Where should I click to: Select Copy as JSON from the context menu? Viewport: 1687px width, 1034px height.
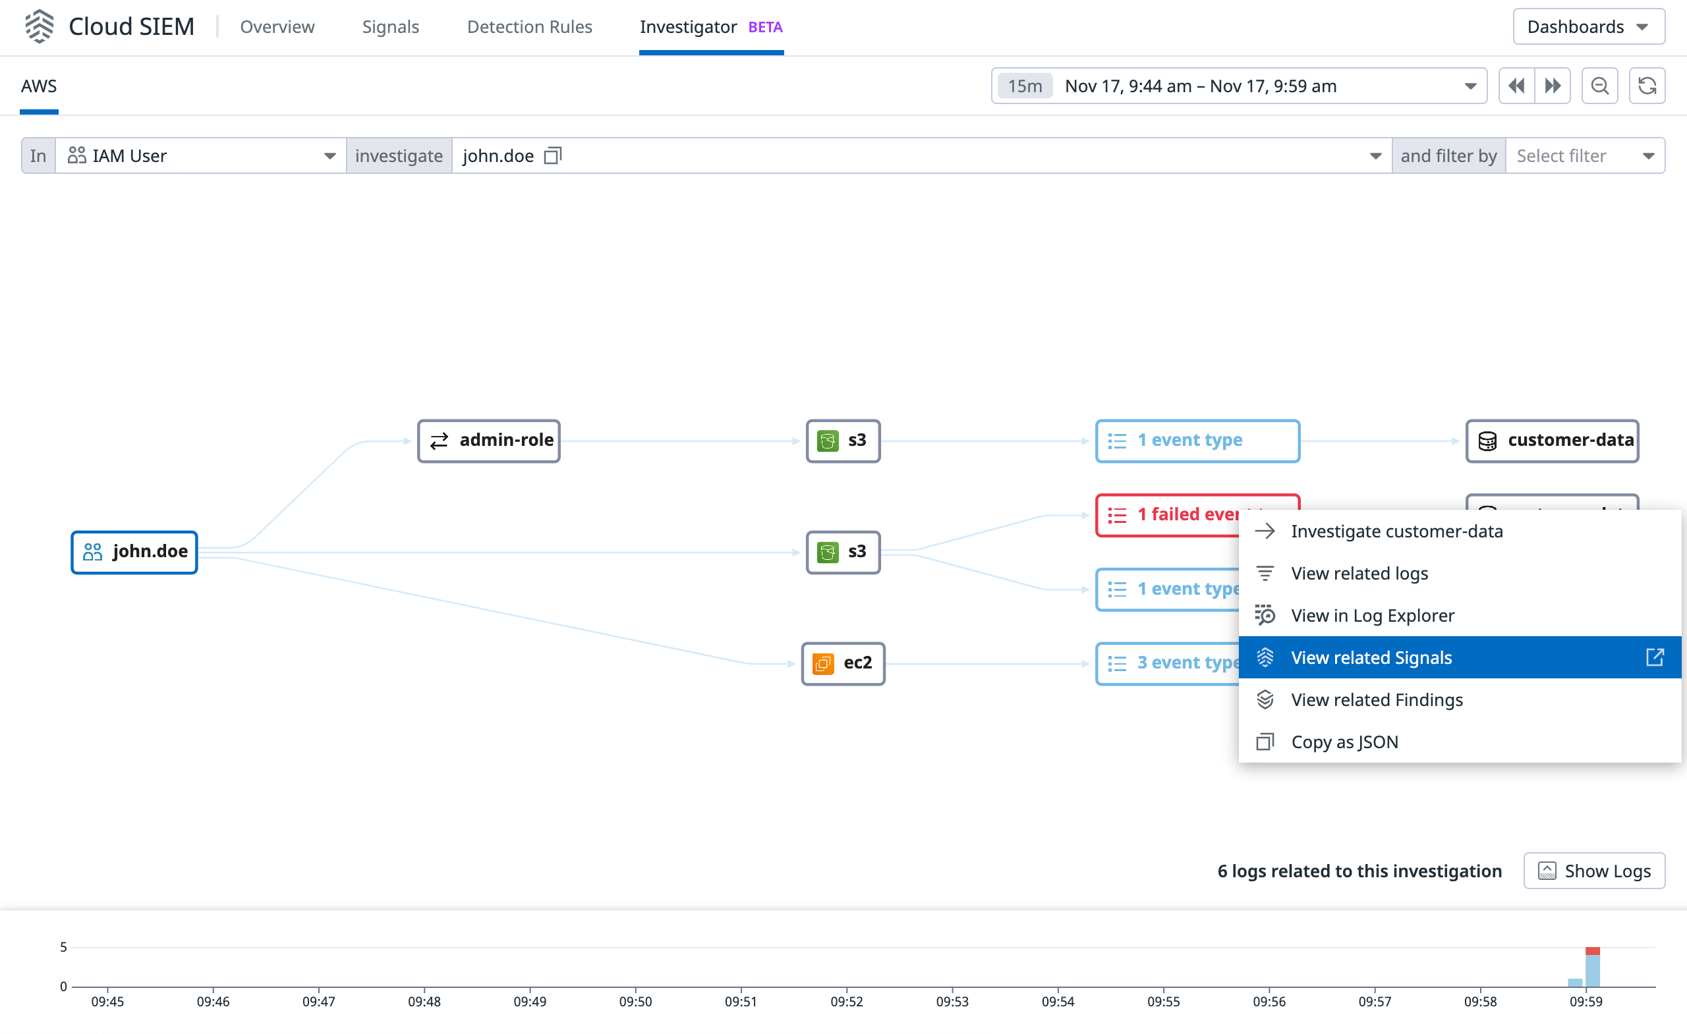tap(1344, 741)
